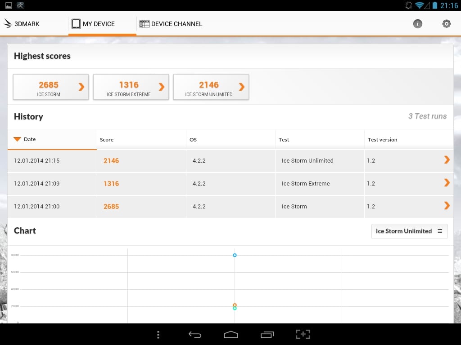This screenshot has width=461, height=345.
Task: Click the Score column header
Action: point(141,140)
